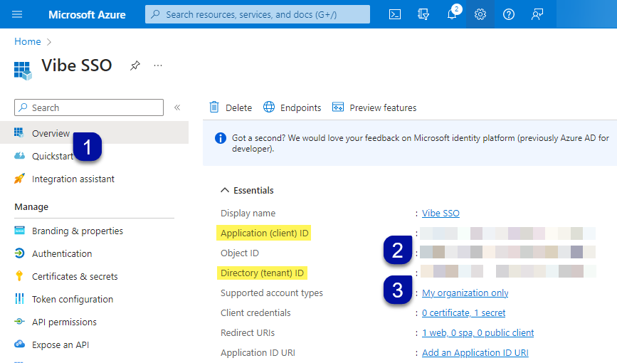Click the Preview features icon
Image resolution: width=617 pixels, height=363 pixels.
(337, 107)
